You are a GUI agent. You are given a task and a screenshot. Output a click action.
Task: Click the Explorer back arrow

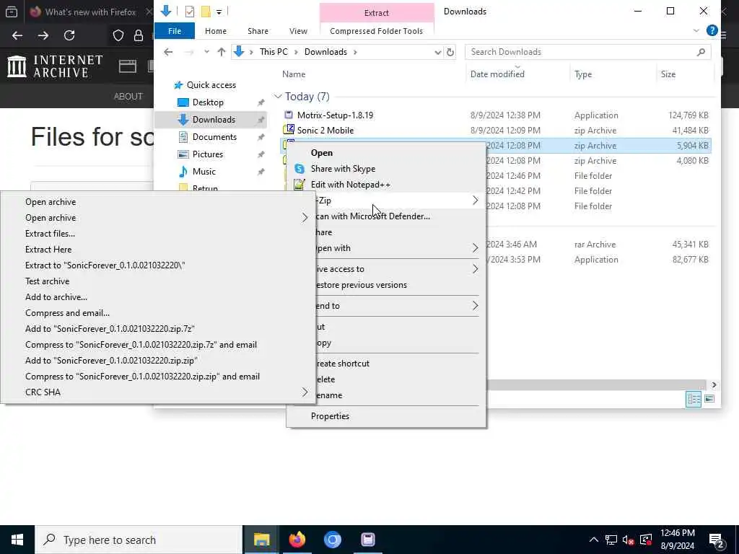coord(168,52)
